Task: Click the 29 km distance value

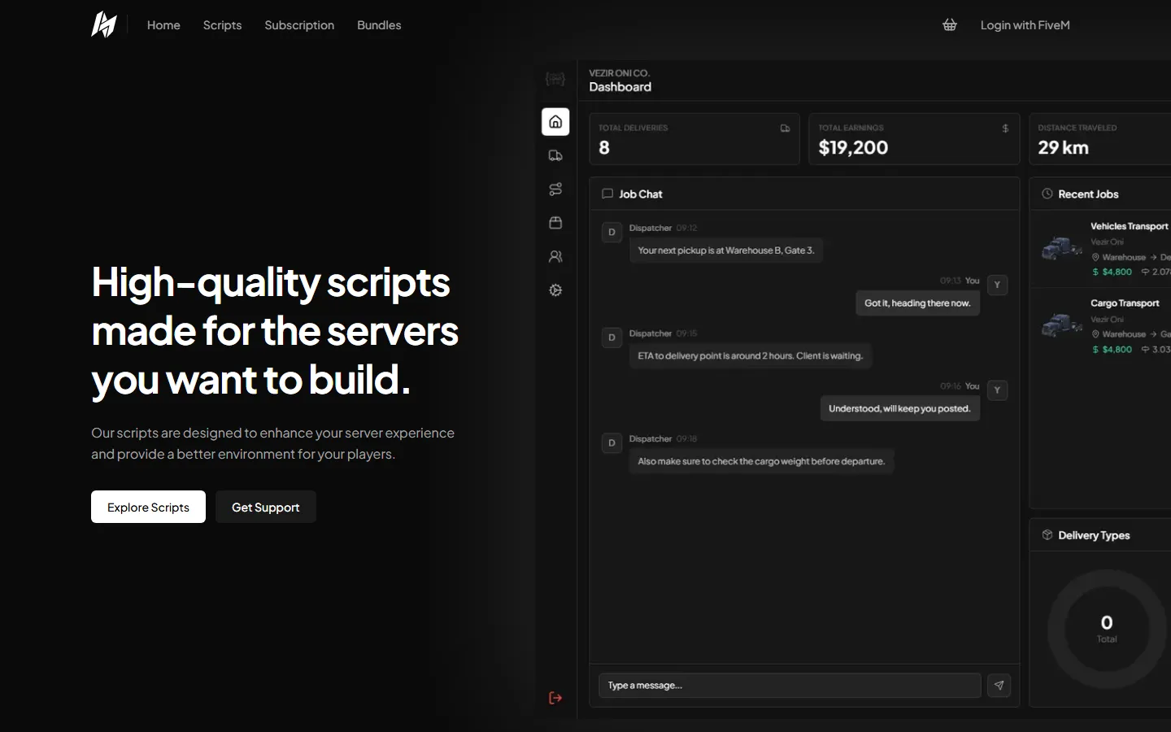Action: (1063, 147)
